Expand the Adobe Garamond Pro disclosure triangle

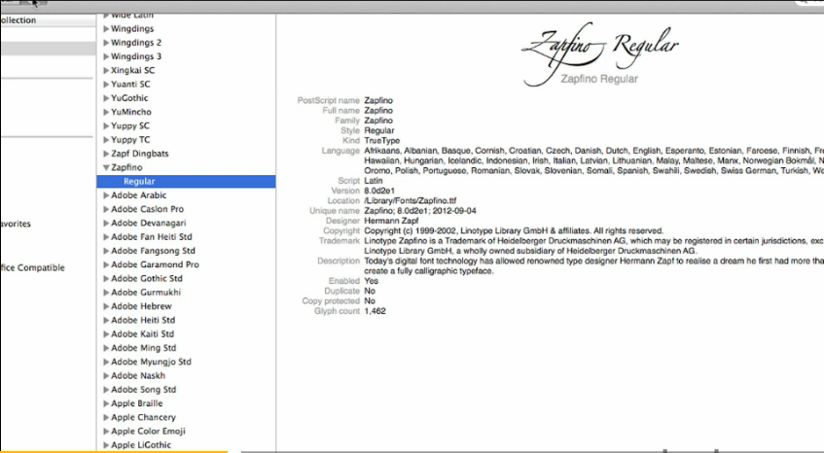(106, 264)
